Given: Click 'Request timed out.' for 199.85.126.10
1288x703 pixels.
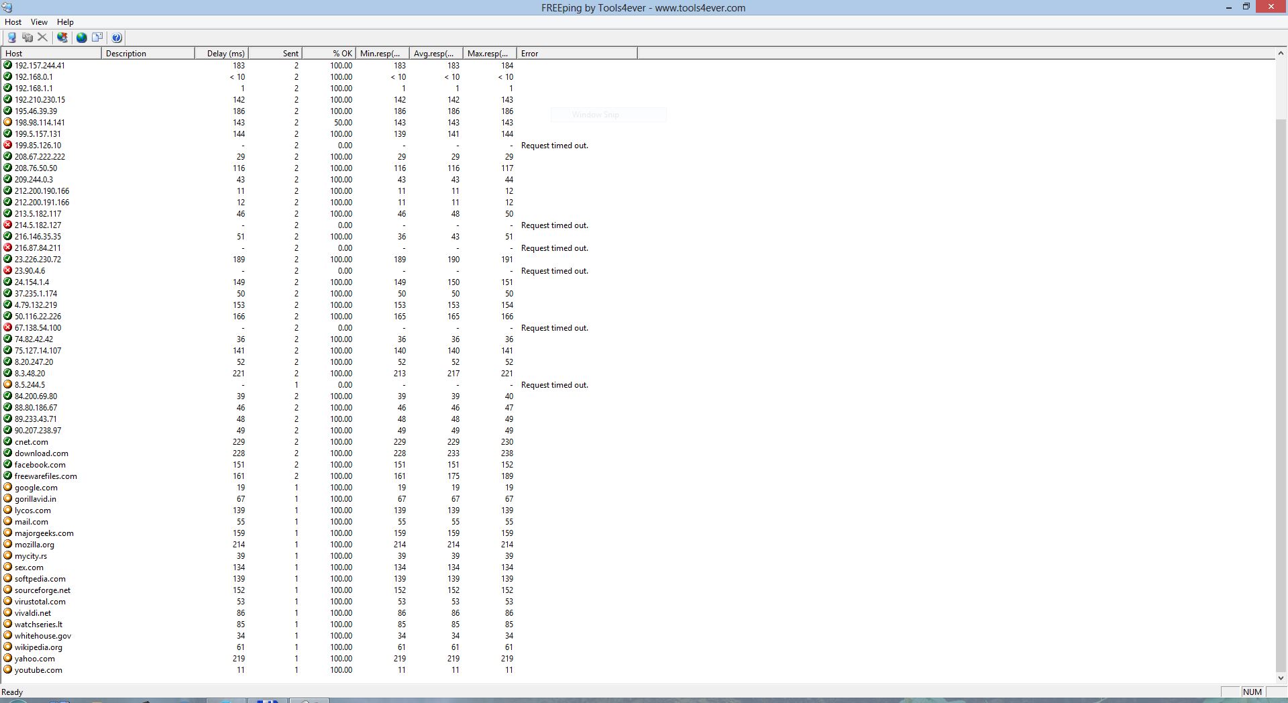Looking at the screenshot, I should click(x=554, y=145).
